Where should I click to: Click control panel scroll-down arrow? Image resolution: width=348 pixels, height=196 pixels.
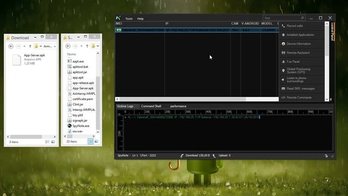[327, 99]
